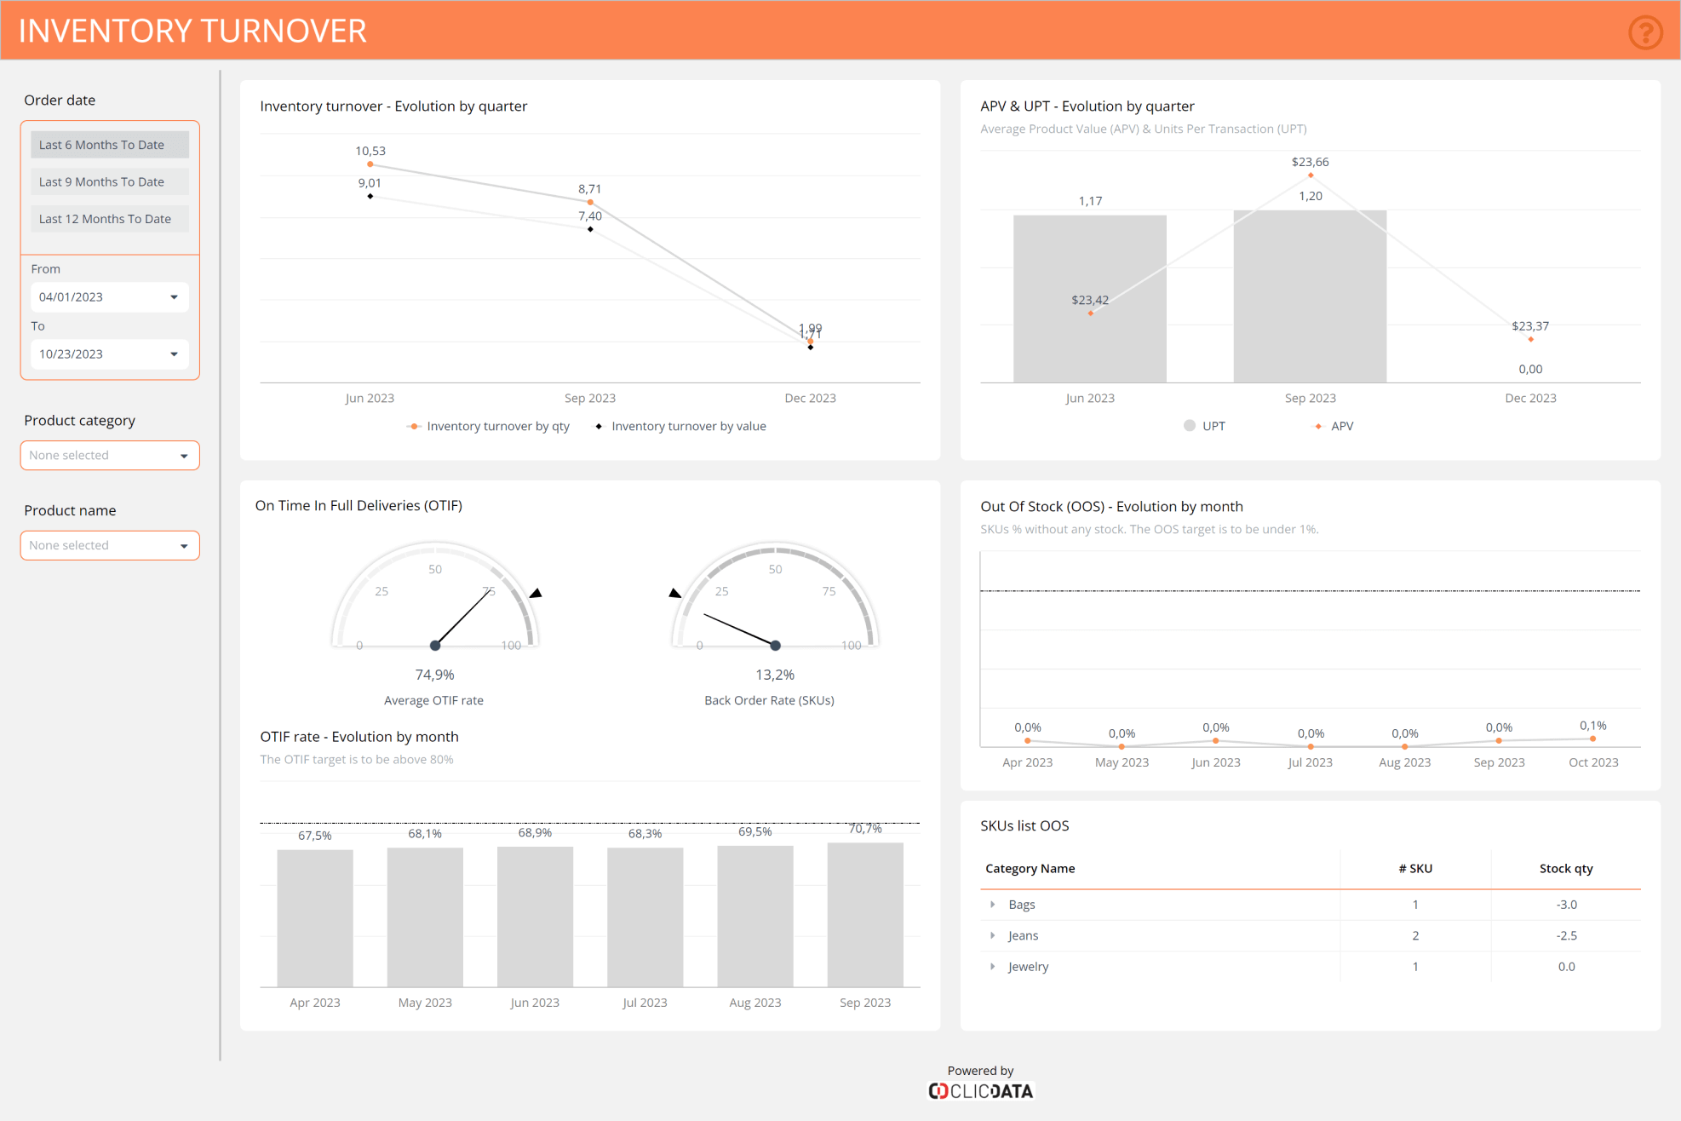This screenshot has height=1121, width=1681.
Task: Click the ClicData logo in footer
Action: (x=980, y=1090)
